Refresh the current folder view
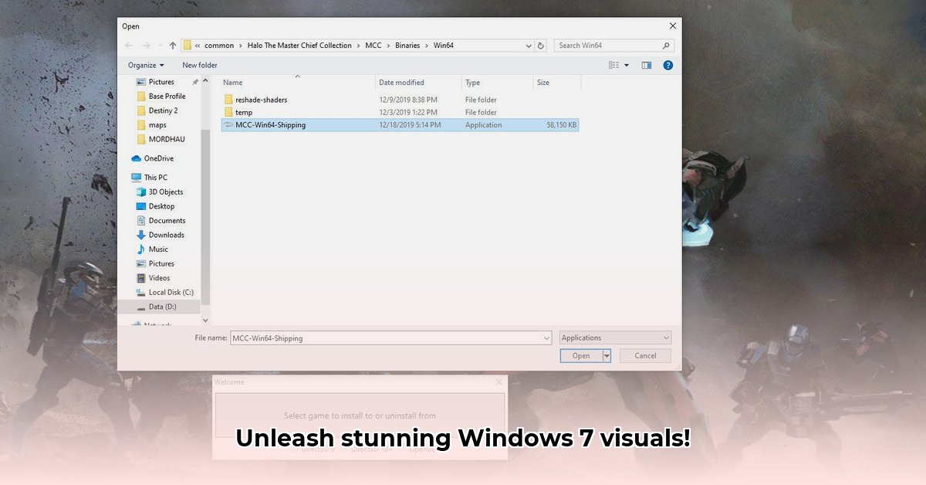926x485 pixels. [x=540, y=45]
